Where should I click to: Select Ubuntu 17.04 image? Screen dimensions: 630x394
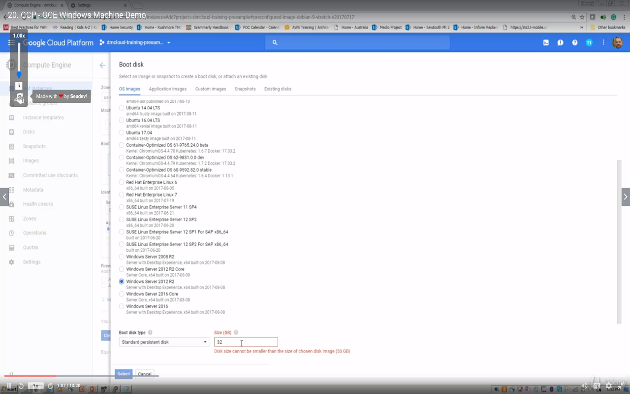(122, 132)
